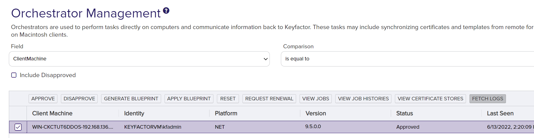Sort by Status column header
534x138 pixels.
405,113
